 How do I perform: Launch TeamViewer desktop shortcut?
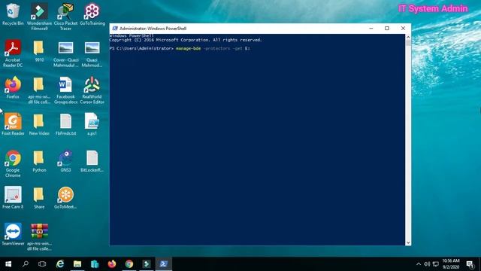13,234
